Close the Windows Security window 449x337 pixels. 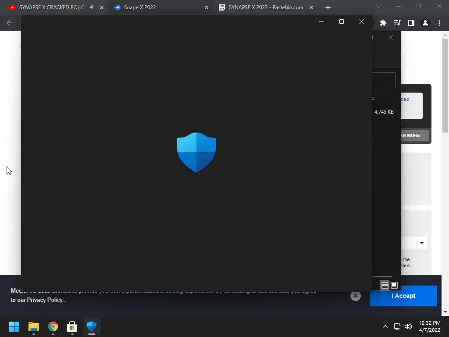point(362,22)
